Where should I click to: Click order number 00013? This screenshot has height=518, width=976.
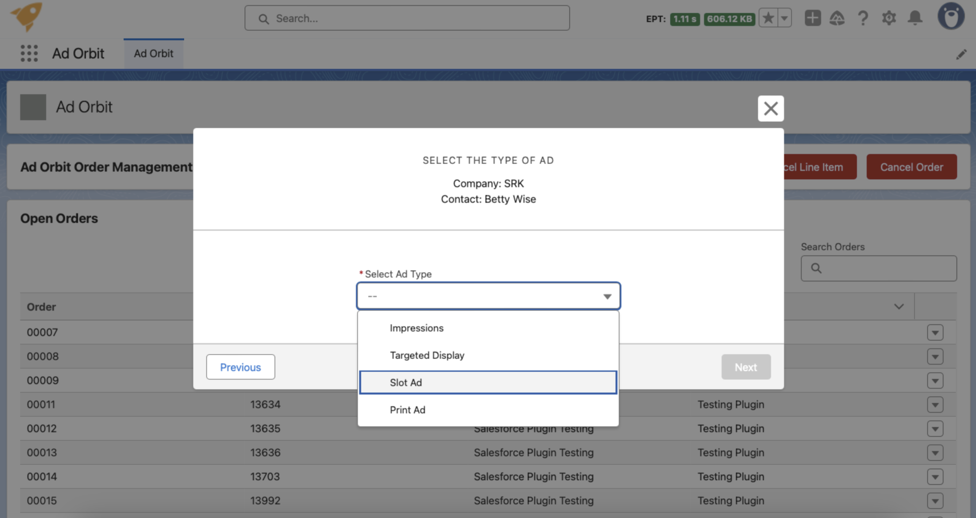[42, 452]
